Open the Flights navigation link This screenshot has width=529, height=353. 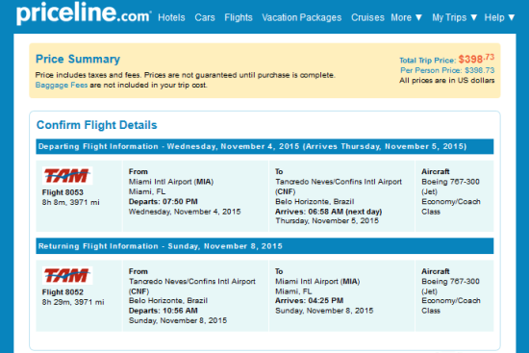[239, 17]
